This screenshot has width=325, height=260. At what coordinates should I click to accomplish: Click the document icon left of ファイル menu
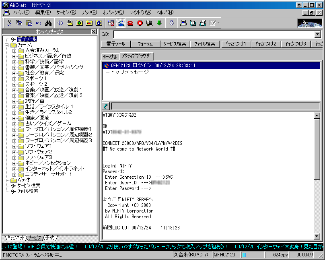click(x=6, y=13)
